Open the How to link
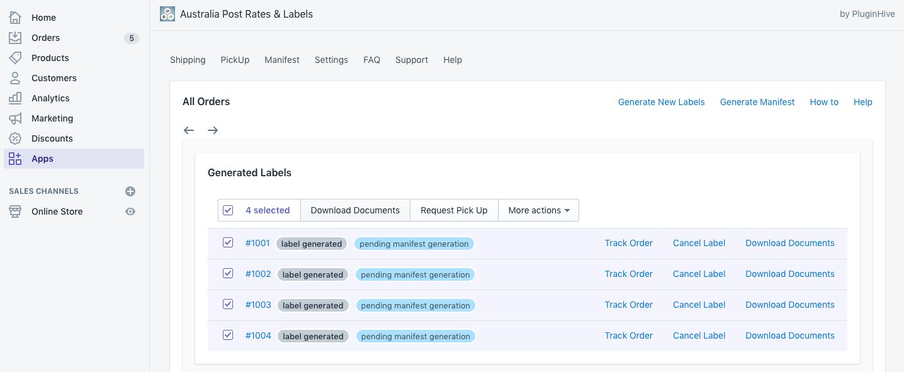This screenshot has width=904, height=372. [824, 102]
